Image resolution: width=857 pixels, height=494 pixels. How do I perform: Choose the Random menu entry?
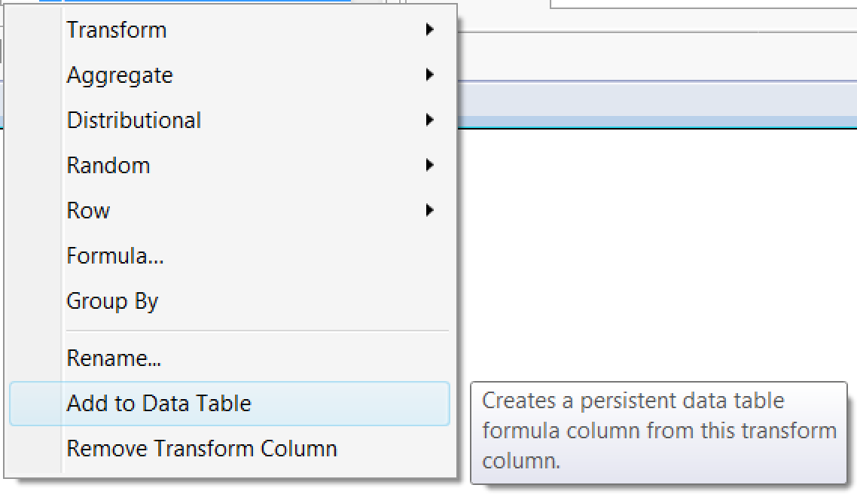click(x=108, y=166)
